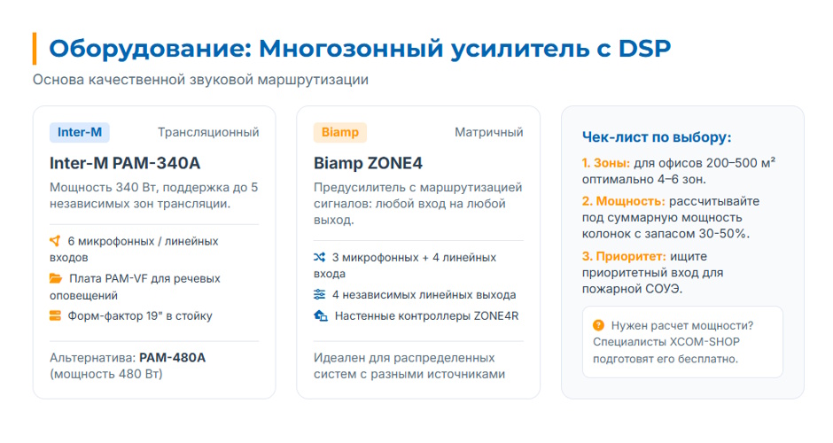
Task: Click text (мощность 480 Вт)
Action: coord(105,374)
